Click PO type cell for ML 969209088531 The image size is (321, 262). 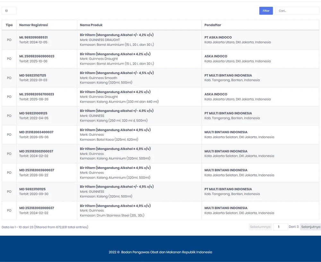coord(9,40)
